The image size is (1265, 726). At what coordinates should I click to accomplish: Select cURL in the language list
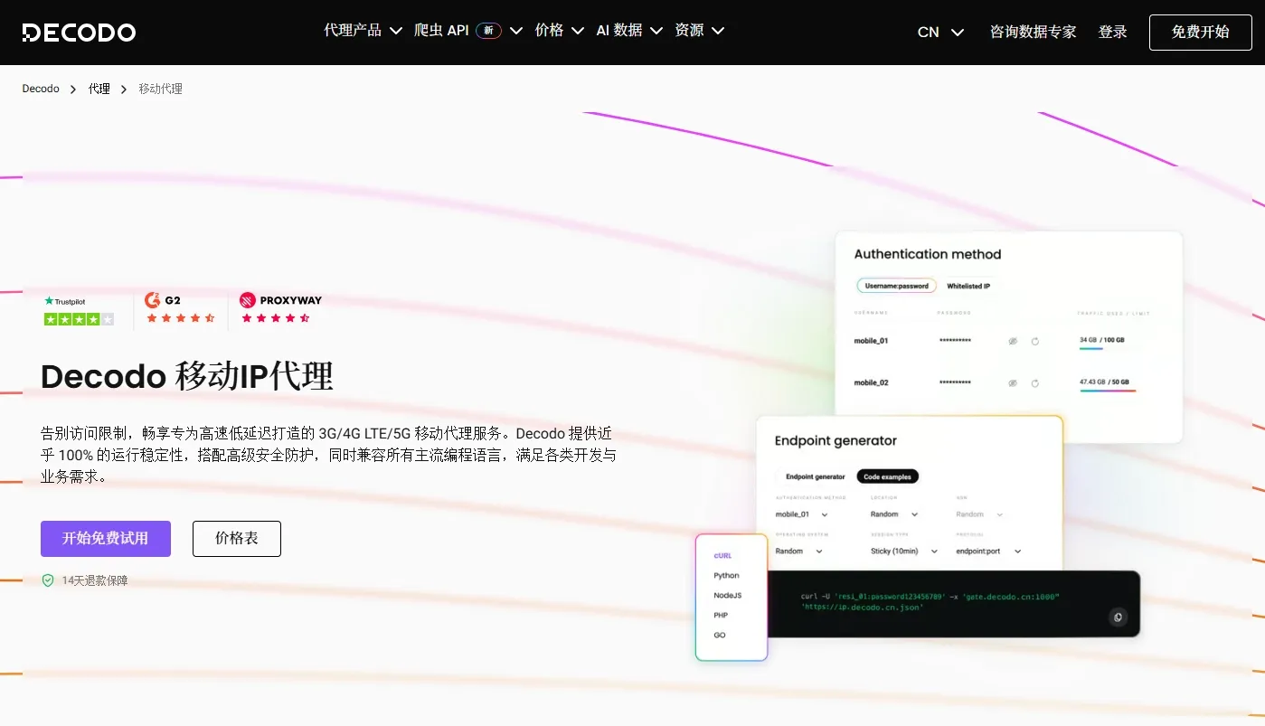click(x=722, y=555)
